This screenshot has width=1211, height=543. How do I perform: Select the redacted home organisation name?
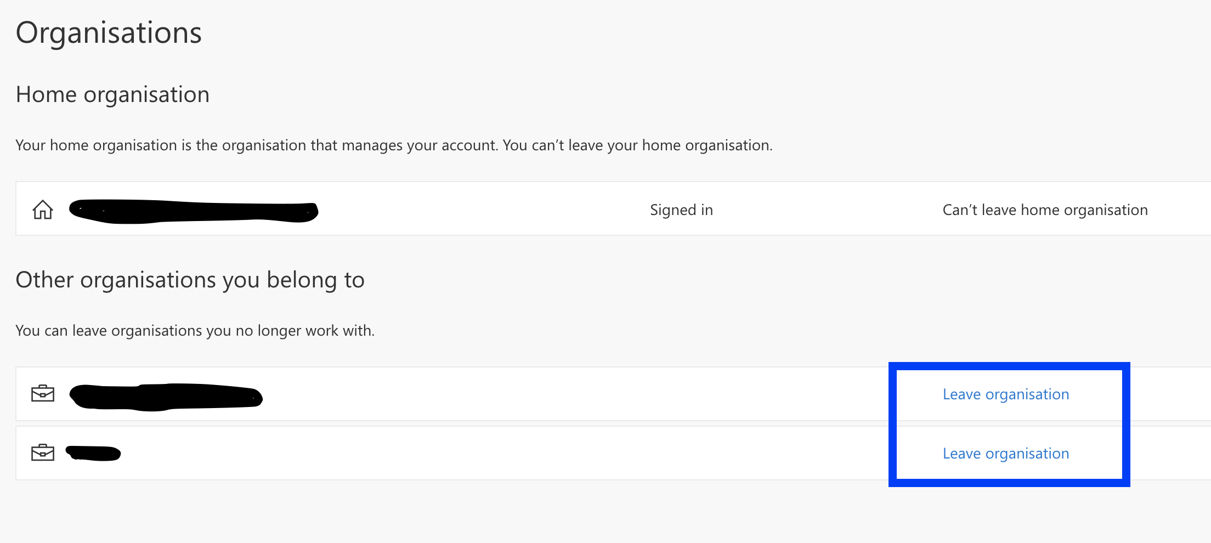pos(193,212)
